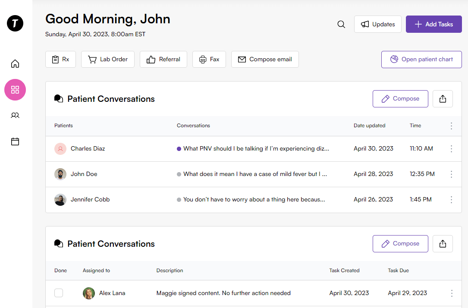Click the Rx quick action button
Screen dimensions: 468x308
click(x=60, y=60)
